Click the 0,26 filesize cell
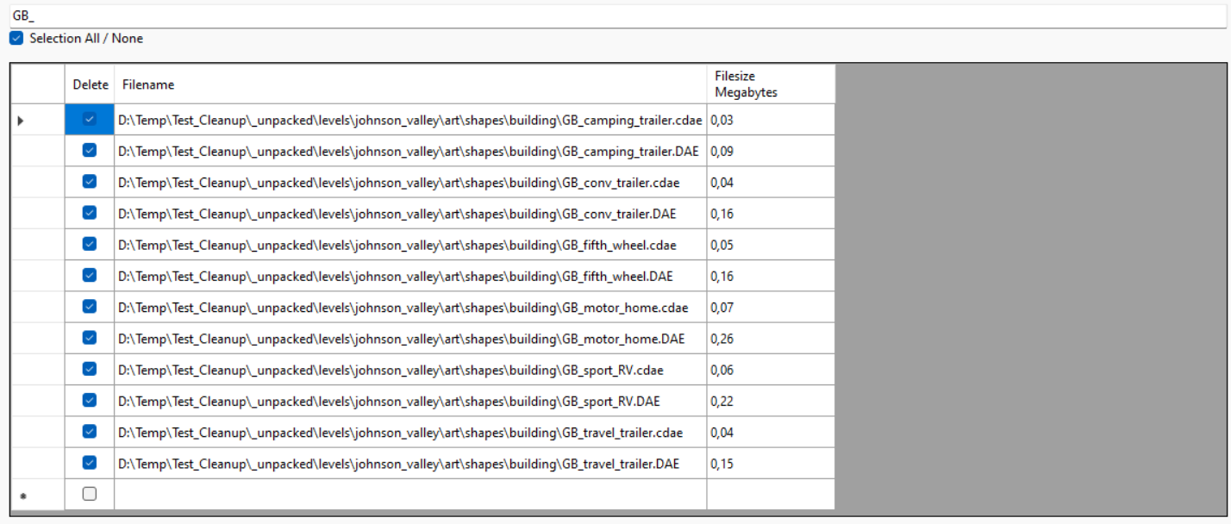This screenshot has height=524, width=1231. click(x=771, y=338)
